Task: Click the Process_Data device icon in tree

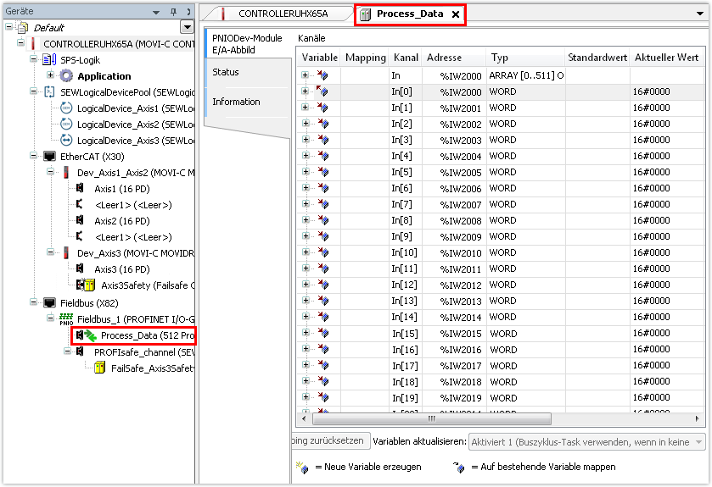Action: tap(87, 335)
